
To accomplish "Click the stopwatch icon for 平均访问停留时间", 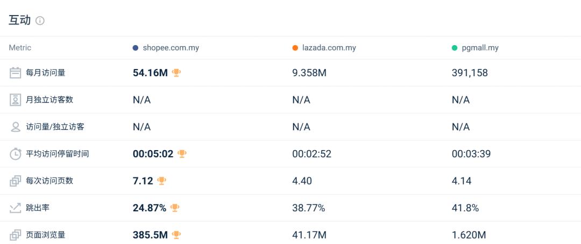I will (x=15, y=153).
